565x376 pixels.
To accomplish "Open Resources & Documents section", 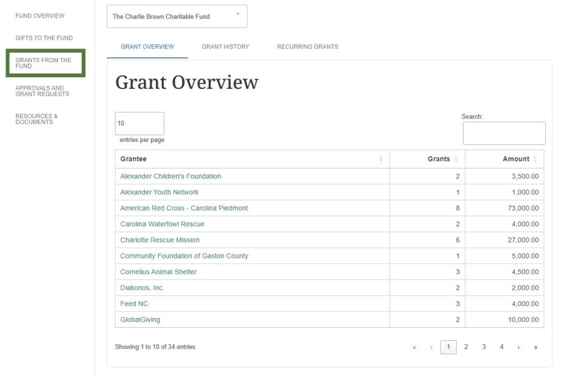I will (x=36, y=119).
